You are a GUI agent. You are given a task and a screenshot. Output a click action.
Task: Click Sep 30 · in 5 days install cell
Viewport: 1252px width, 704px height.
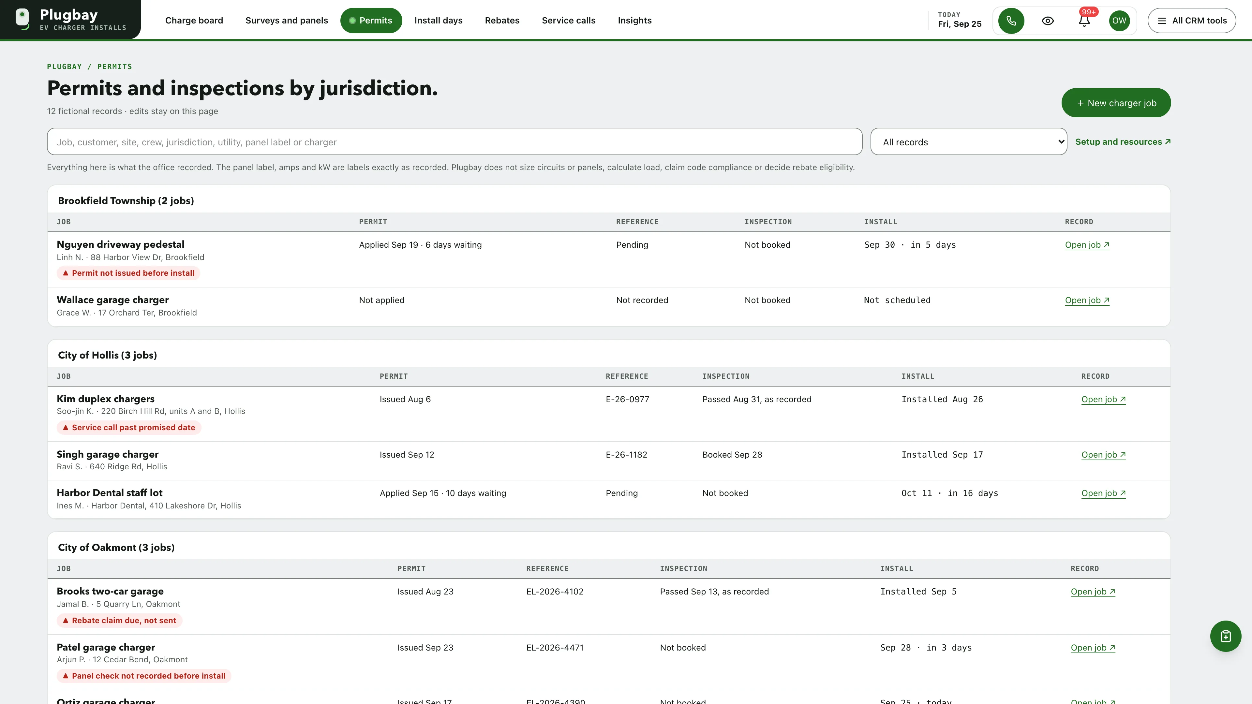tap(910, 245)
